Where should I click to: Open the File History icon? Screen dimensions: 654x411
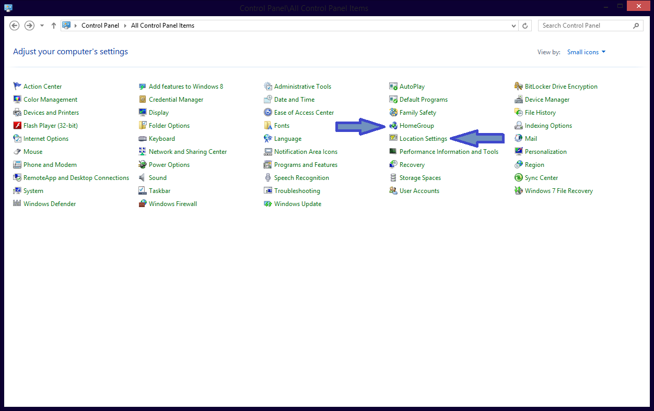coord(519,113)
